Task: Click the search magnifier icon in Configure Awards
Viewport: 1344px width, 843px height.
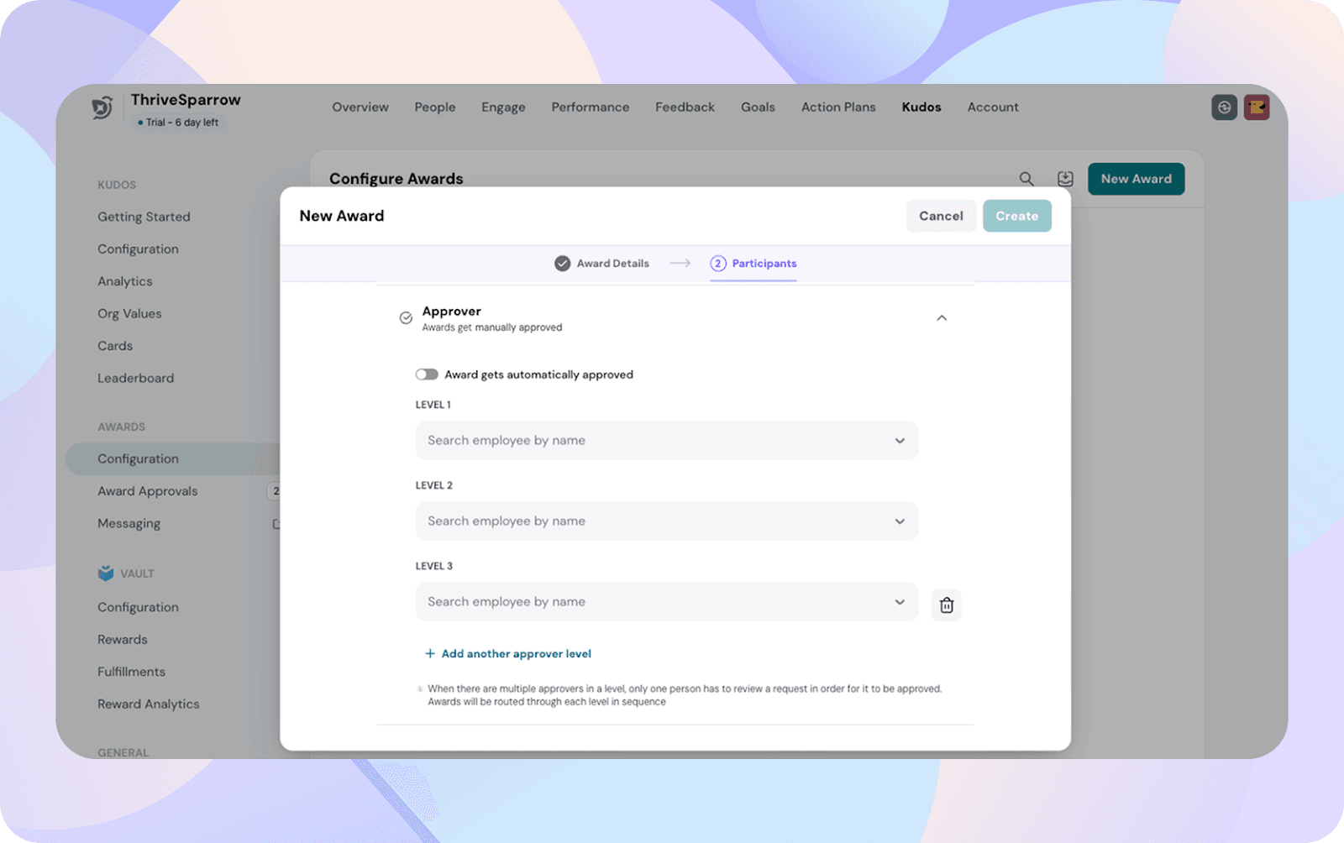Action: point(1026,179)
